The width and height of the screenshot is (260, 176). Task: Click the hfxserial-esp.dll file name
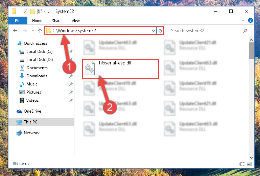point(115,63)
